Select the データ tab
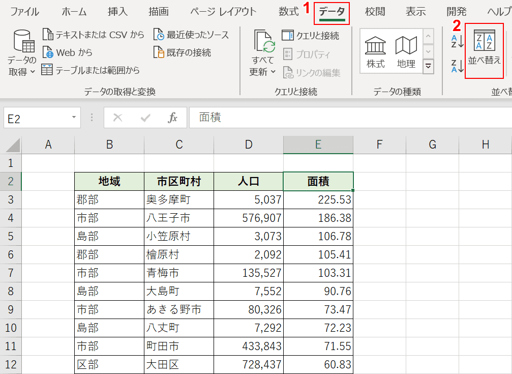This screenshot has height=374, width=512. click(332, 12)
